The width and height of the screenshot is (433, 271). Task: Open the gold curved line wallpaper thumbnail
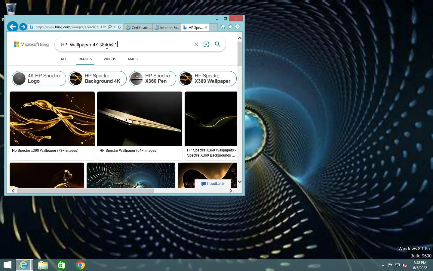[x=211, y=119]
